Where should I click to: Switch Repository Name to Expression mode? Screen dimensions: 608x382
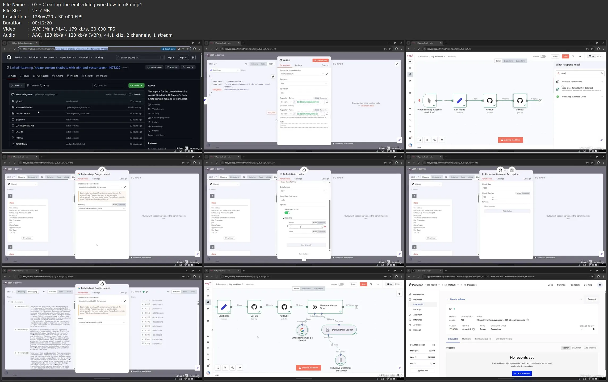click(x=324, y=110)
